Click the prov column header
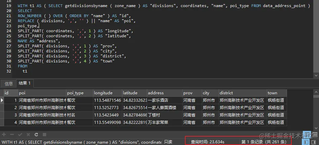Viewport: 319px width, 145px height. 192,93
